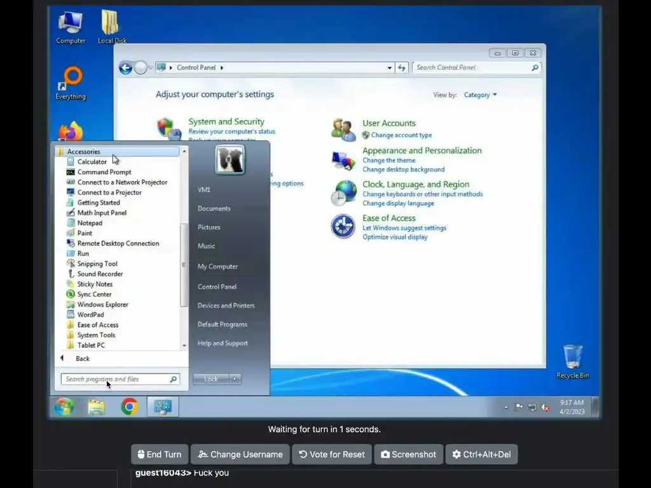Viewport: 651px width, 488px height.
Task: Open Calculator from Accessories list
Action: pos(92,162)
